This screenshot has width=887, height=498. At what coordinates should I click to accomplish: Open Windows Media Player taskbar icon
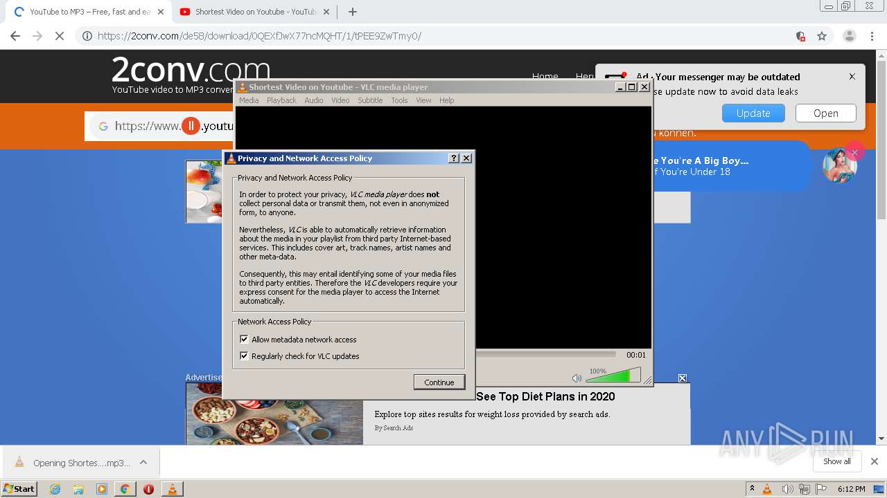[102, 489]
